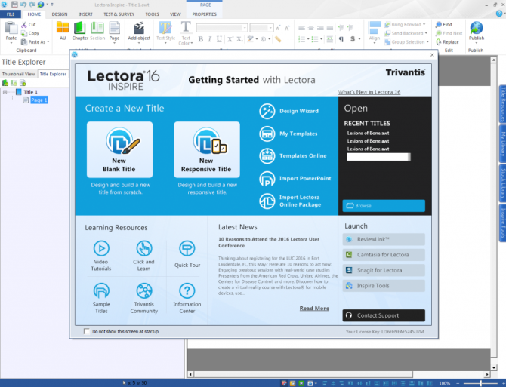Open the Information Center

[x=187, y=298]
